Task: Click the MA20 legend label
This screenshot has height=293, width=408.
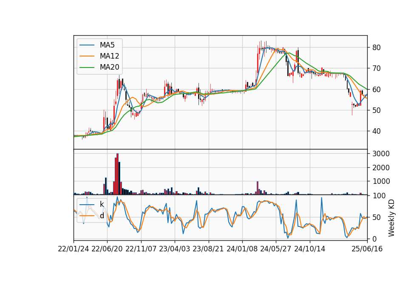Action: [x=109, y=68]
